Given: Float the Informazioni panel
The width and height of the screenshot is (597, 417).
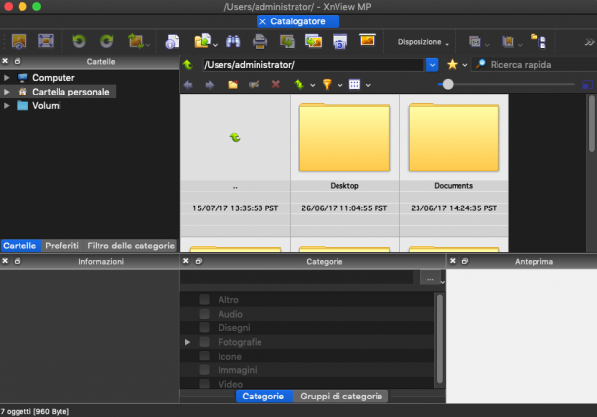Looking at the screenshot, I should (x=18, y=261).
